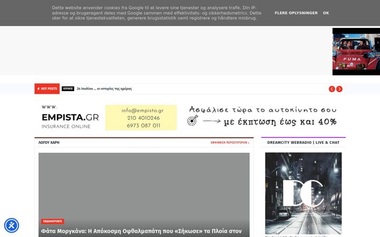
Task: Open the Φάτα Μοργκάνα article headline
Action: point(141,231)
